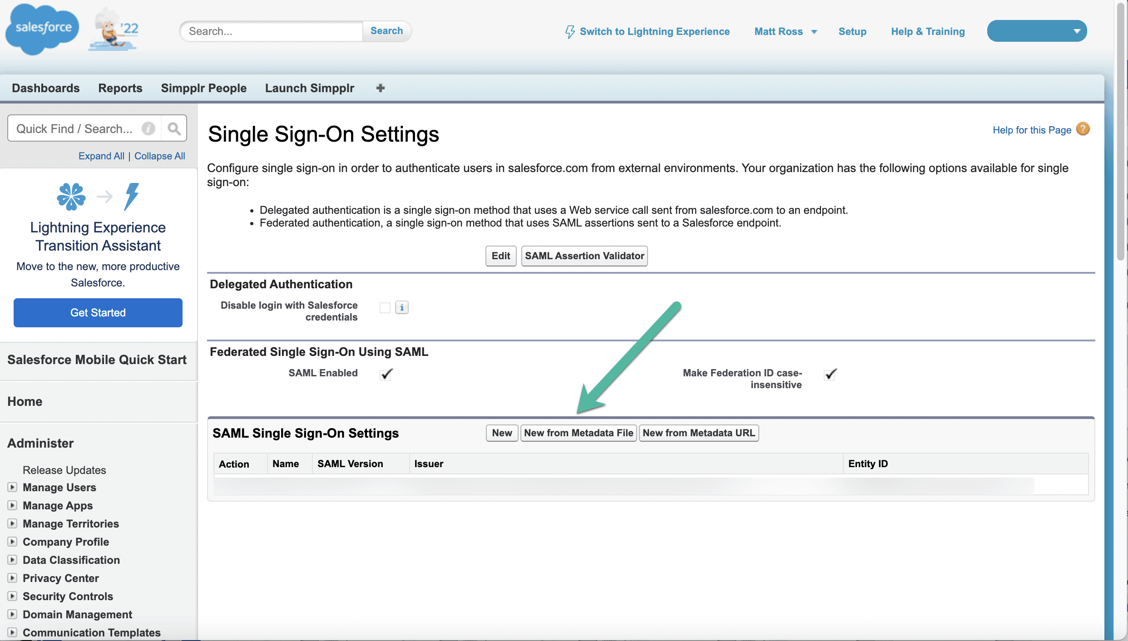Screen dimensions: 1128x641
Task: Click the Quick Find info icon
Action: click(148, 129)
